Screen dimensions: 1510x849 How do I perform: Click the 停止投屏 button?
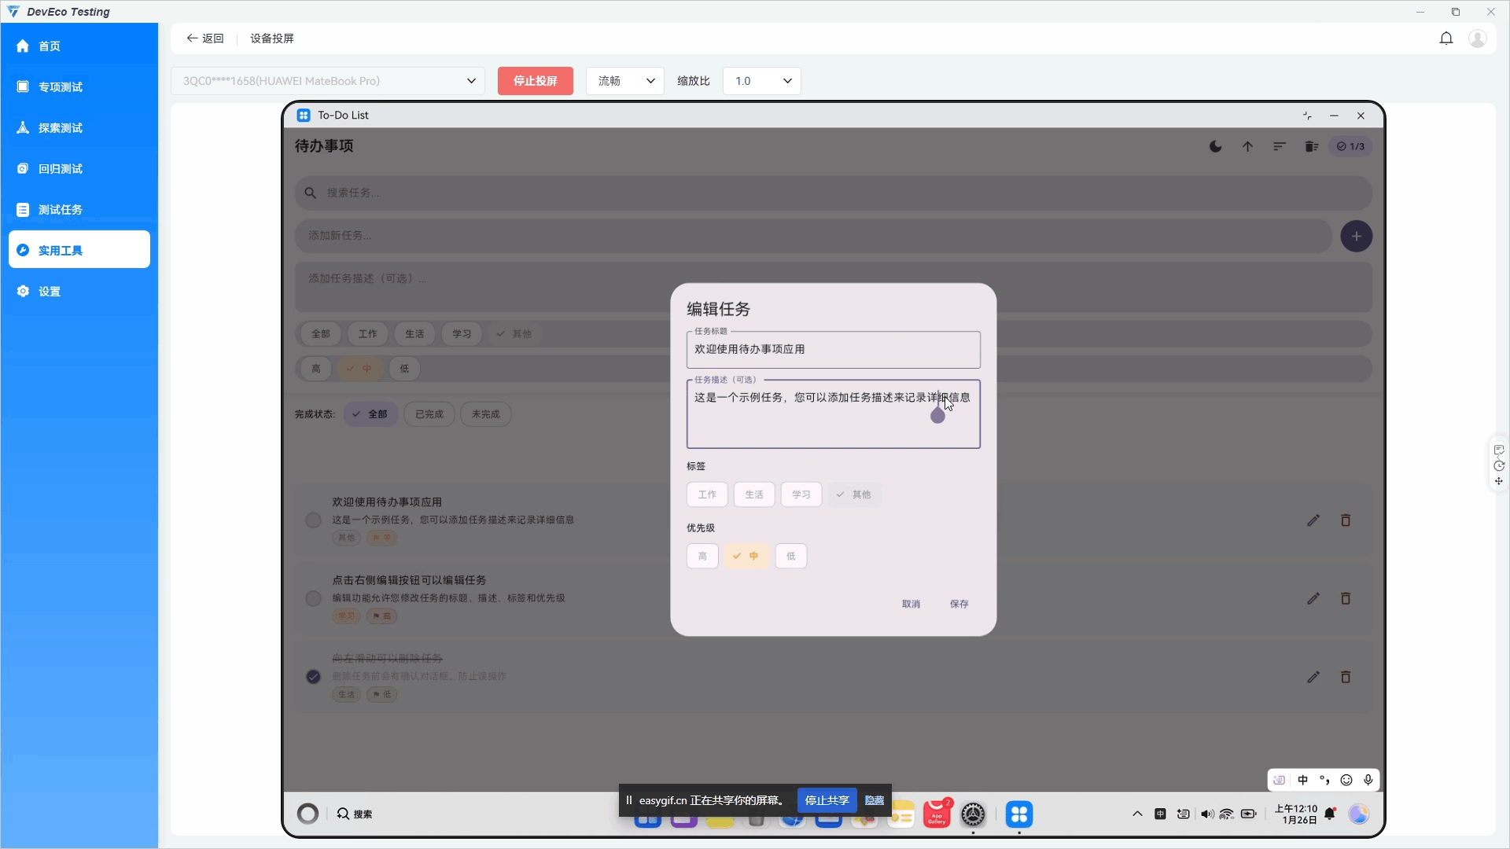tap(535, 81)
